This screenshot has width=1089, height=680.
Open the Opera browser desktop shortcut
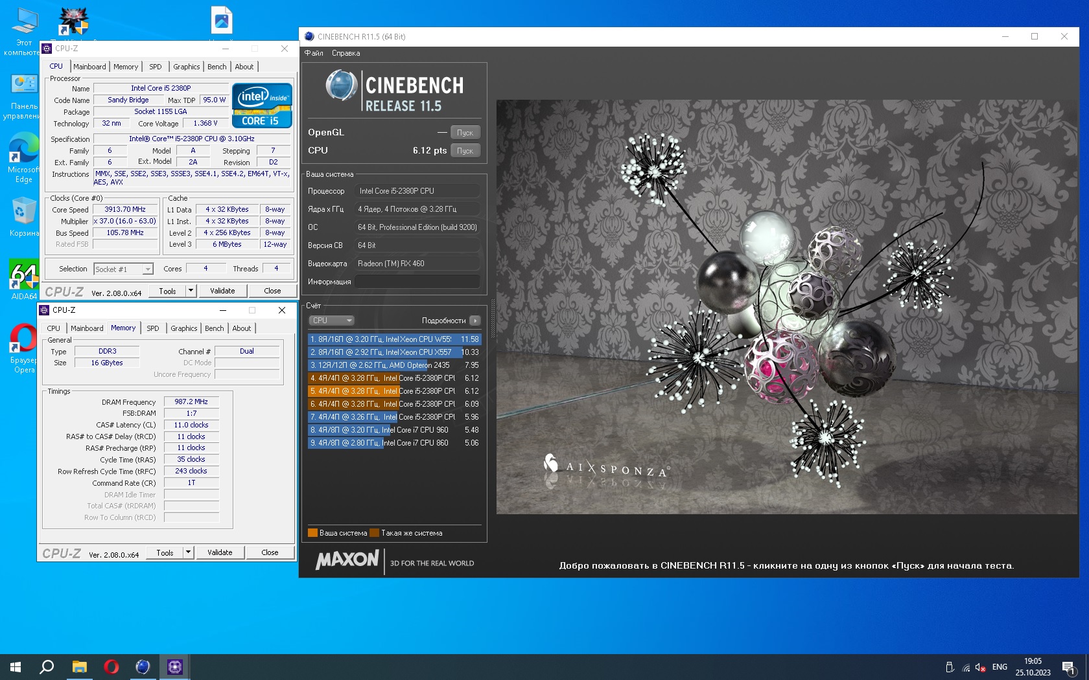pyautogui.click(x=24, y=348)
